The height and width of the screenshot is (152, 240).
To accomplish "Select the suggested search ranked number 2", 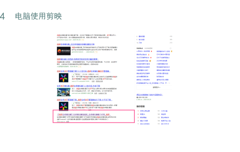I will tap(142, 114).
